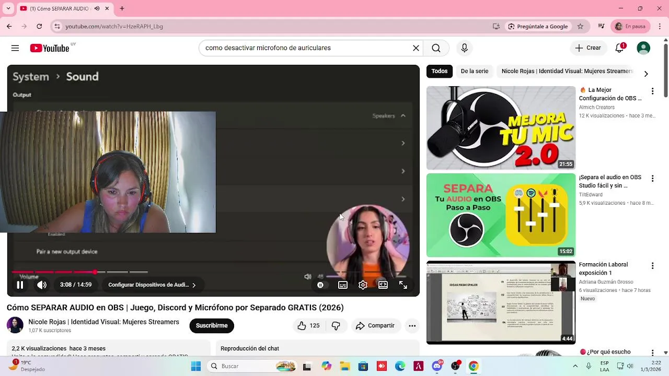Open Microsoft Edge from the taskbar
The image size is (669, 376).
[400, 366]
